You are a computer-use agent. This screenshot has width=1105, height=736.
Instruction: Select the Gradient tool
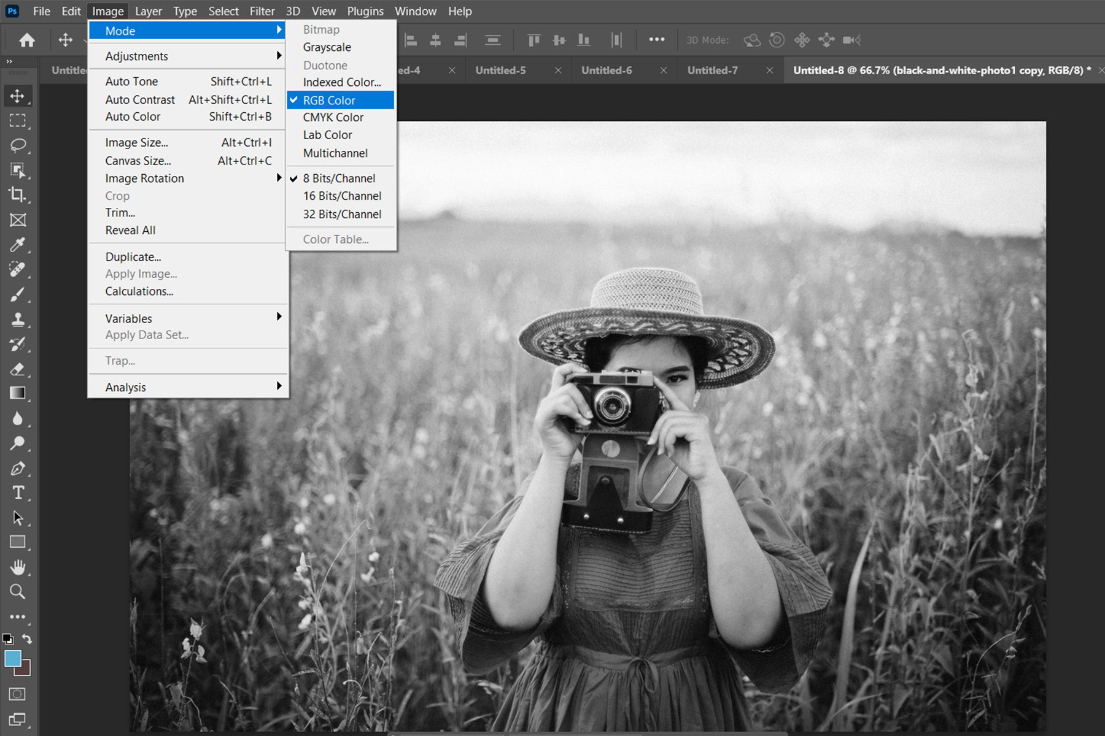point(17,393)
